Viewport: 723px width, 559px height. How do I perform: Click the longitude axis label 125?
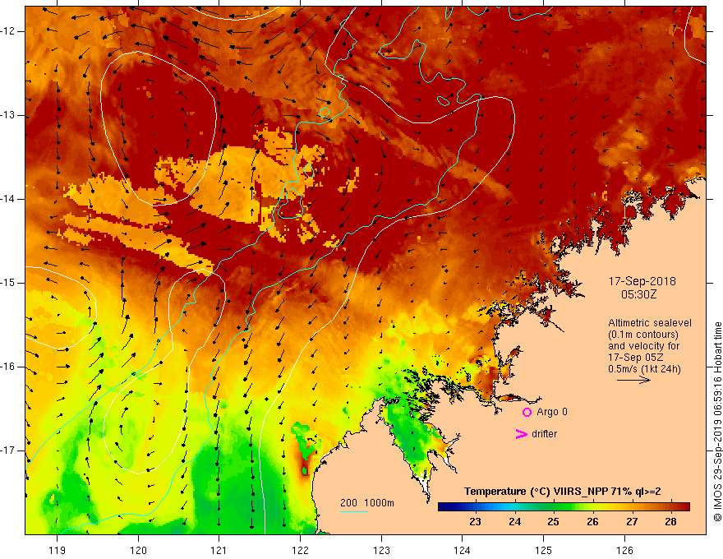coord(544,550)
